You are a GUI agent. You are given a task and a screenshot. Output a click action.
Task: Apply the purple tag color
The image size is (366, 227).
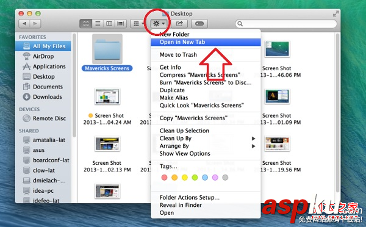(215, 178)
